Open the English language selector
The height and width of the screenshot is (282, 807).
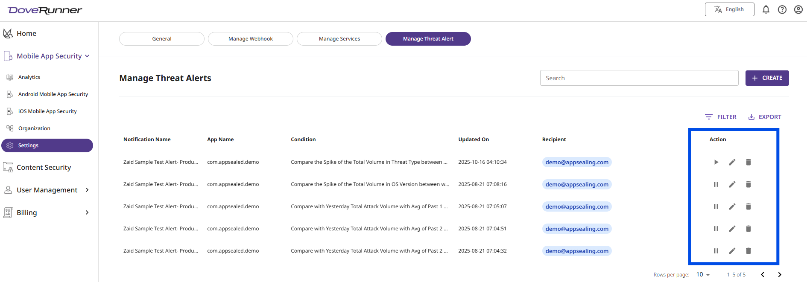click(x=730, y=9)
